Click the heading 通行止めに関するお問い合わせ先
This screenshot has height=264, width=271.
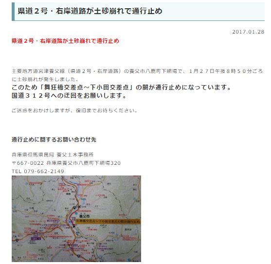(54, 140)
